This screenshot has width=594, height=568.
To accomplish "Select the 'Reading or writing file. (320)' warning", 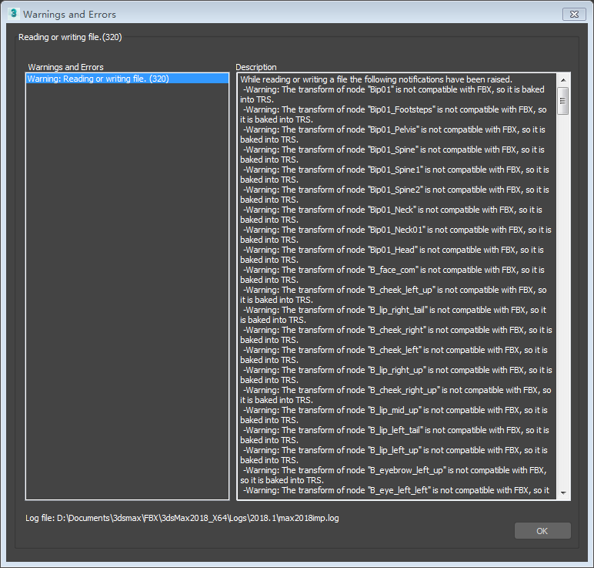I will [x=98, y=79].
